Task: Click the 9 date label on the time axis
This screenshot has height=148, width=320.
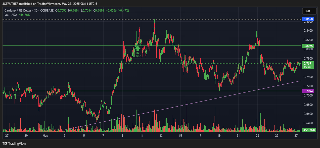Action: pos(122,136)
